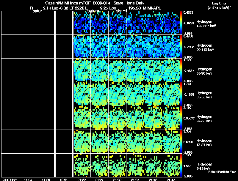
Task: Open the Hydrogen 13-24 keV image at 21:22
Action: [x=82, y=142]
